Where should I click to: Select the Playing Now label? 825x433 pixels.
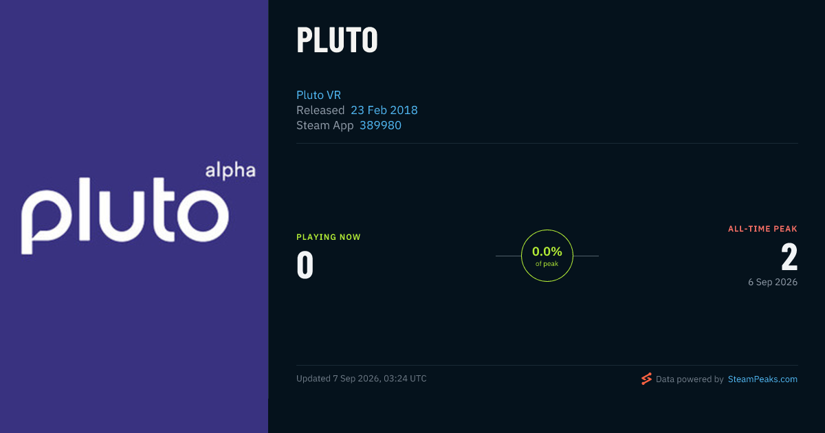(329, 237)
